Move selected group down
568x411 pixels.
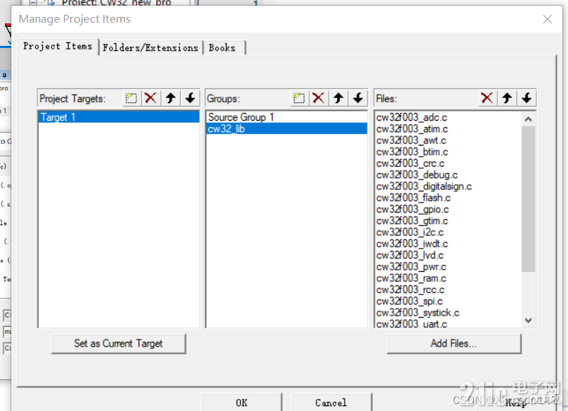[358, 98]
